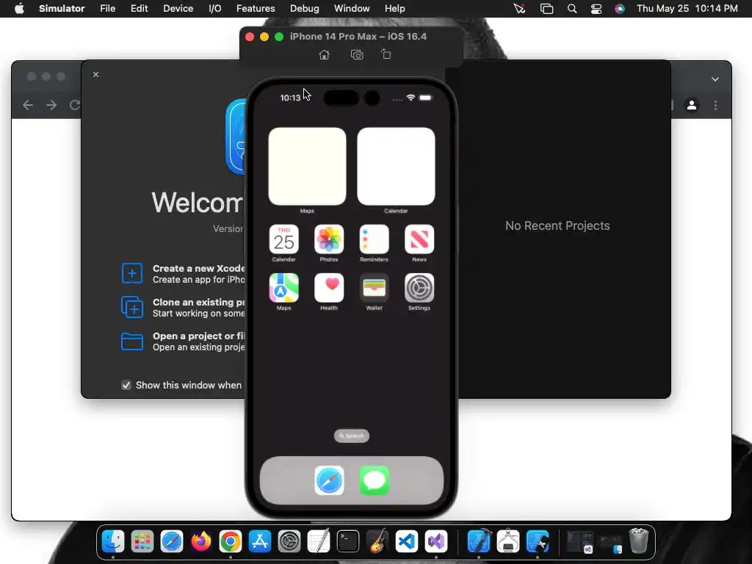Screen dimensions: 752x564
Task: Open the Window menu
Action: tap(352, 9)
